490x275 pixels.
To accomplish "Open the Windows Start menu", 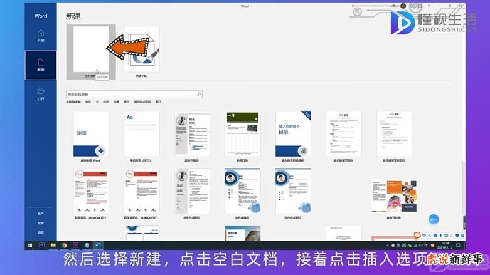I will [x=30, y=246].
